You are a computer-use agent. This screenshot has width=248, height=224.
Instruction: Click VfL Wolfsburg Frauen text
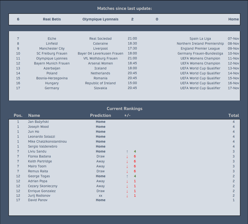point(100,58)
